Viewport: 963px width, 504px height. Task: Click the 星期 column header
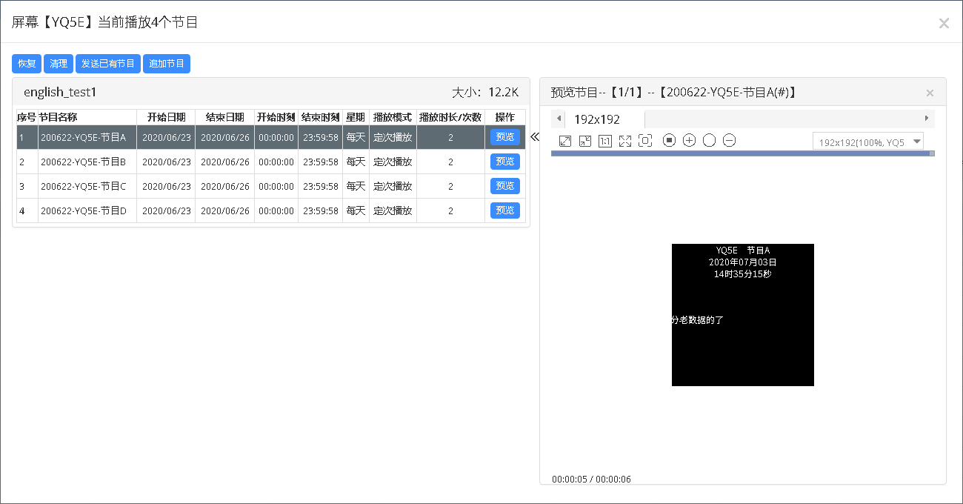pyautogui.click(x=356, y=117)
